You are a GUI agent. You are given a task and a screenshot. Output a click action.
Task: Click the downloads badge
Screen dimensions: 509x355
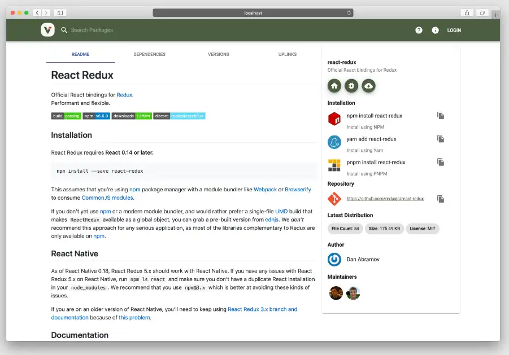(x=132, y=116)
